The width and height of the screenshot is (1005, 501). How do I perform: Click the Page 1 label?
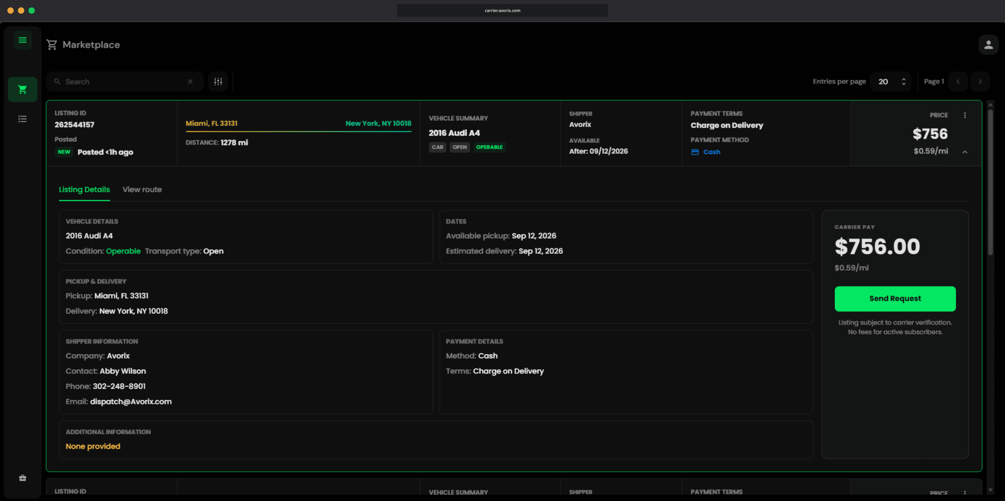934,81
